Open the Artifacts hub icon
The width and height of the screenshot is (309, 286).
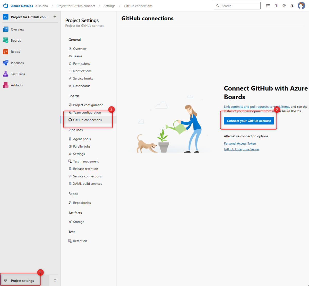point(6,85)
